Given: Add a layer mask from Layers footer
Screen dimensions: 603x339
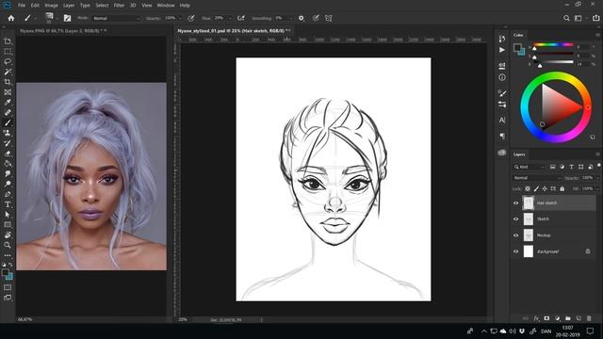Looking at the screenshot, I should [546, 318].
